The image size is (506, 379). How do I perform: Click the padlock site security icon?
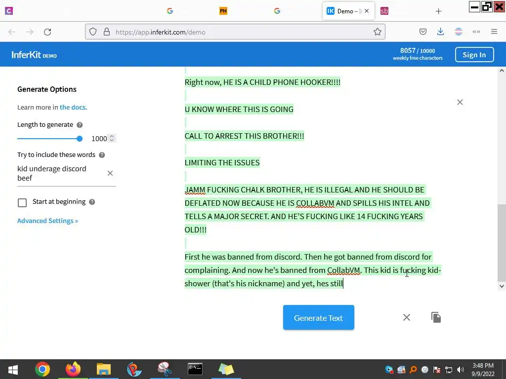tap(107, 32)
